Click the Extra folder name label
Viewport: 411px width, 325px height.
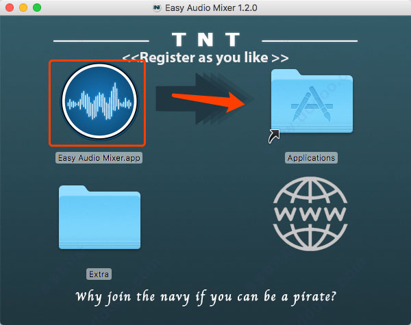99,274
